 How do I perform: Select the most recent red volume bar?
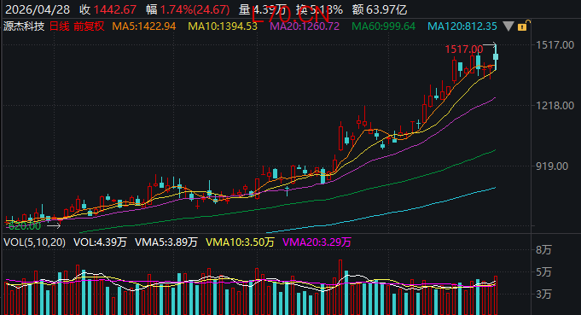[496, 295]
